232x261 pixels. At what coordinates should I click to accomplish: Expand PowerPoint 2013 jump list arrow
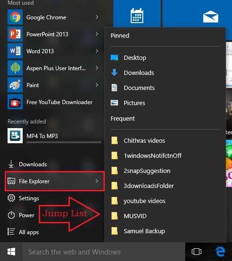pyautogui.click(x=97, y=34)
